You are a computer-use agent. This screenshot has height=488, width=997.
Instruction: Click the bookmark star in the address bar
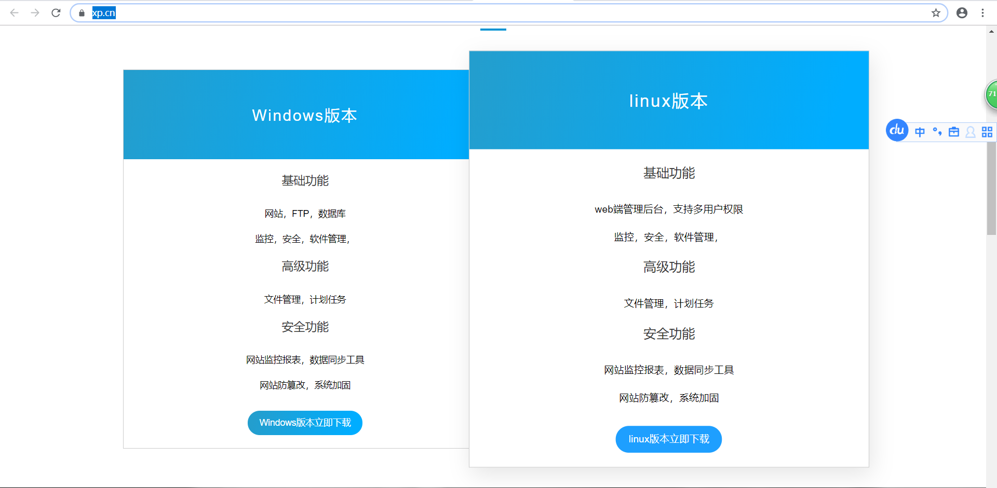(936, 12)
